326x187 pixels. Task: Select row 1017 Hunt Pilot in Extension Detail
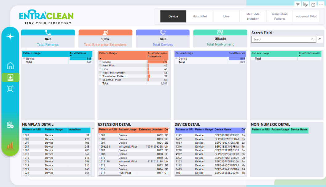[x=133, y=173]
